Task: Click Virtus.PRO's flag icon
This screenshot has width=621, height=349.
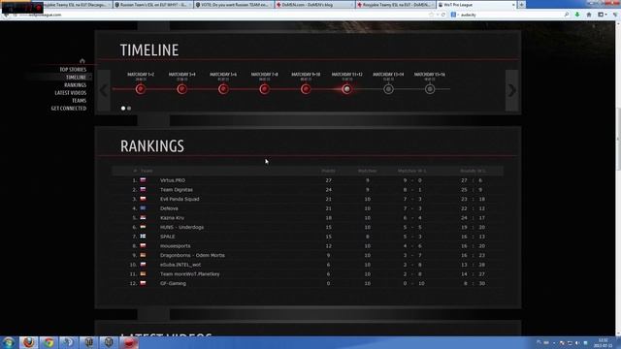Action: [x=143, y=180]
